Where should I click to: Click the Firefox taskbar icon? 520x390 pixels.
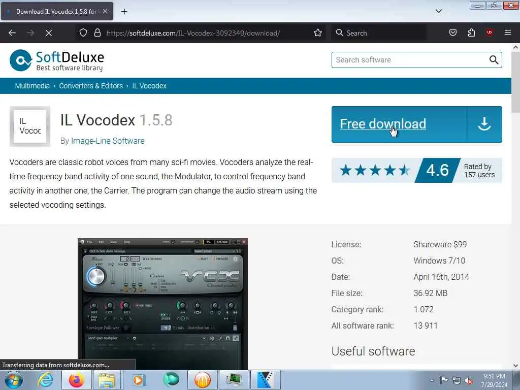pyautogui.click(x=76, y=380)
